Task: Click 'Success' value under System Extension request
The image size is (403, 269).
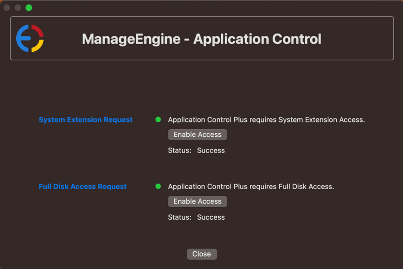Action: [211, 151]
